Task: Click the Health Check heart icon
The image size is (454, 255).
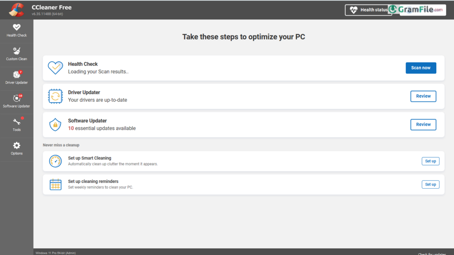Action: click(55, 68)
